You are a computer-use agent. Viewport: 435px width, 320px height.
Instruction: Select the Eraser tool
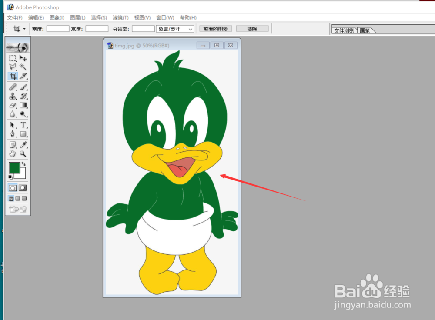tap(13, 105)
